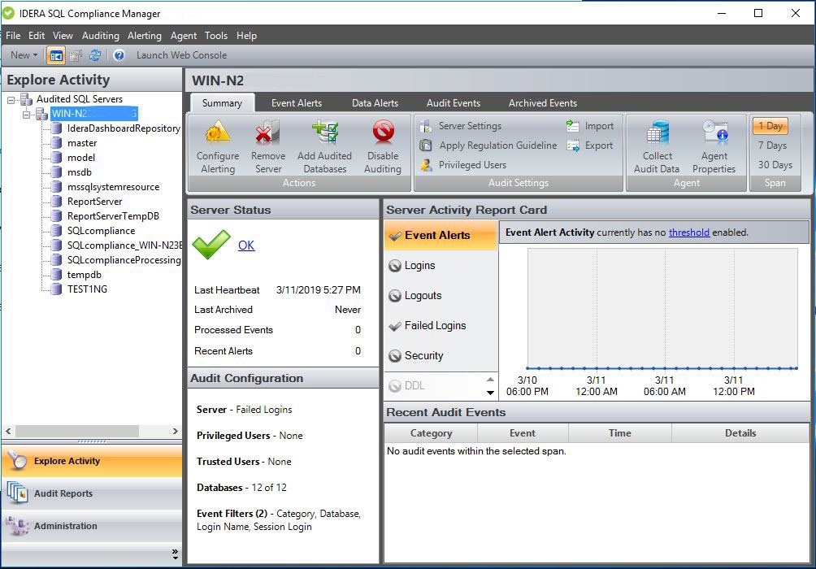Click Apply Regulation Guideline
This screenshot has height=569, width=816.
488,146
